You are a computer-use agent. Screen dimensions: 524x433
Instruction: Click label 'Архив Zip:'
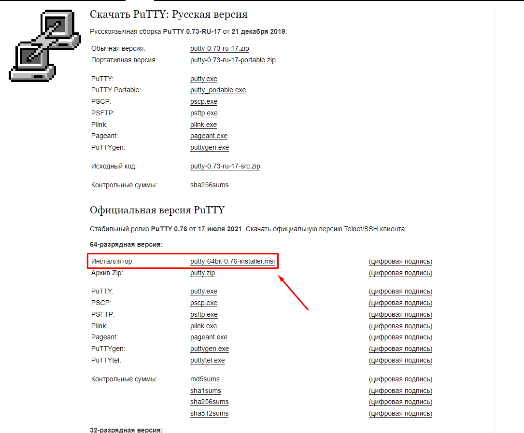107,273
